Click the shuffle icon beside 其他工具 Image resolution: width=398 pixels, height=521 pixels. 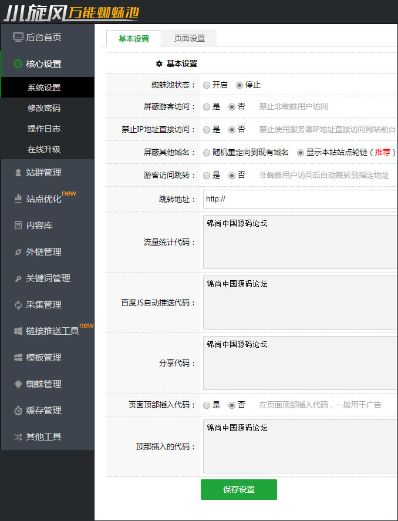18,436
